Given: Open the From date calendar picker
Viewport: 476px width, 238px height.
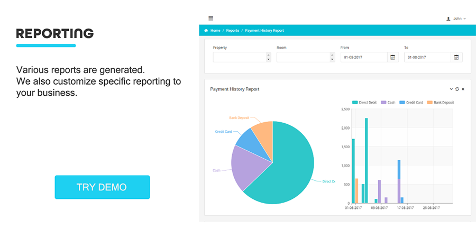Looking at the screenshot, I should pos(392,57).
